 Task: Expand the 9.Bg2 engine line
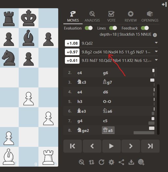click(x=156, y=51)
